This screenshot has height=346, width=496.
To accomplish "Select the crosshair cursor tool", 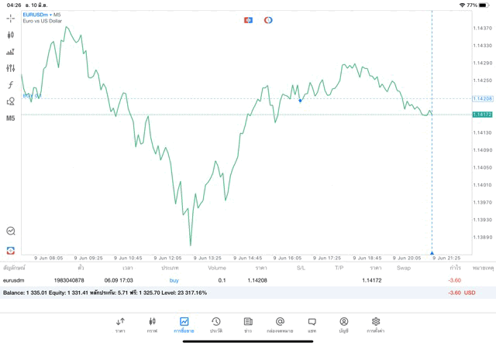I will click(11, 18).
